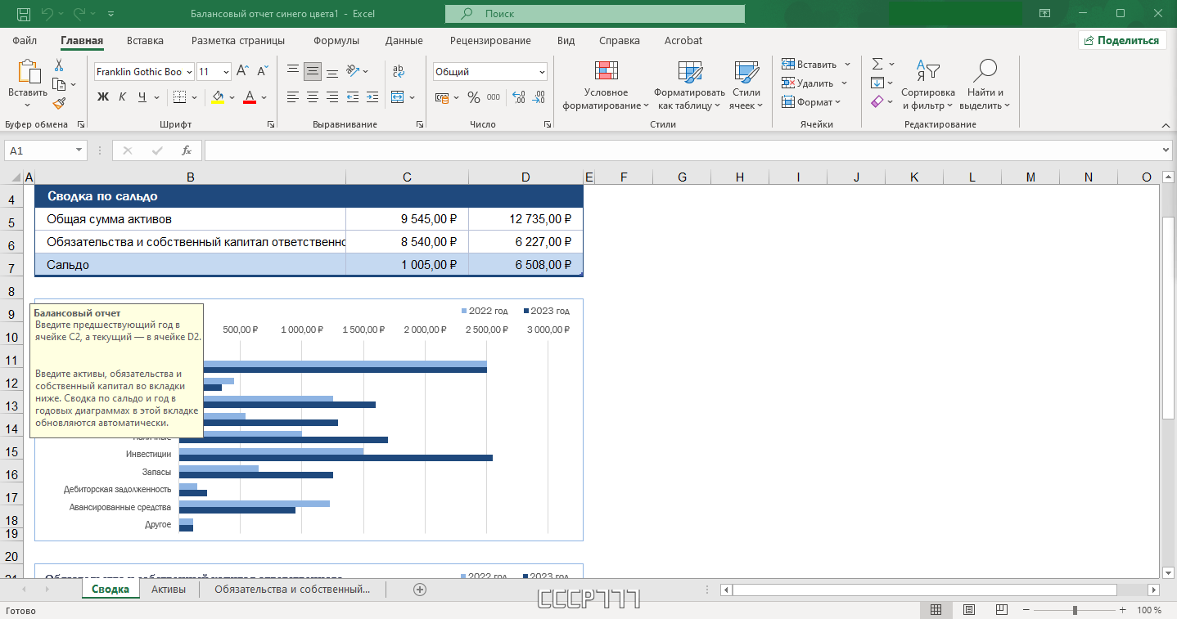Toggle middle vertical alignment
This screenshot has height=619, width=1177.
pyautogui.click(x=313, y=72)
